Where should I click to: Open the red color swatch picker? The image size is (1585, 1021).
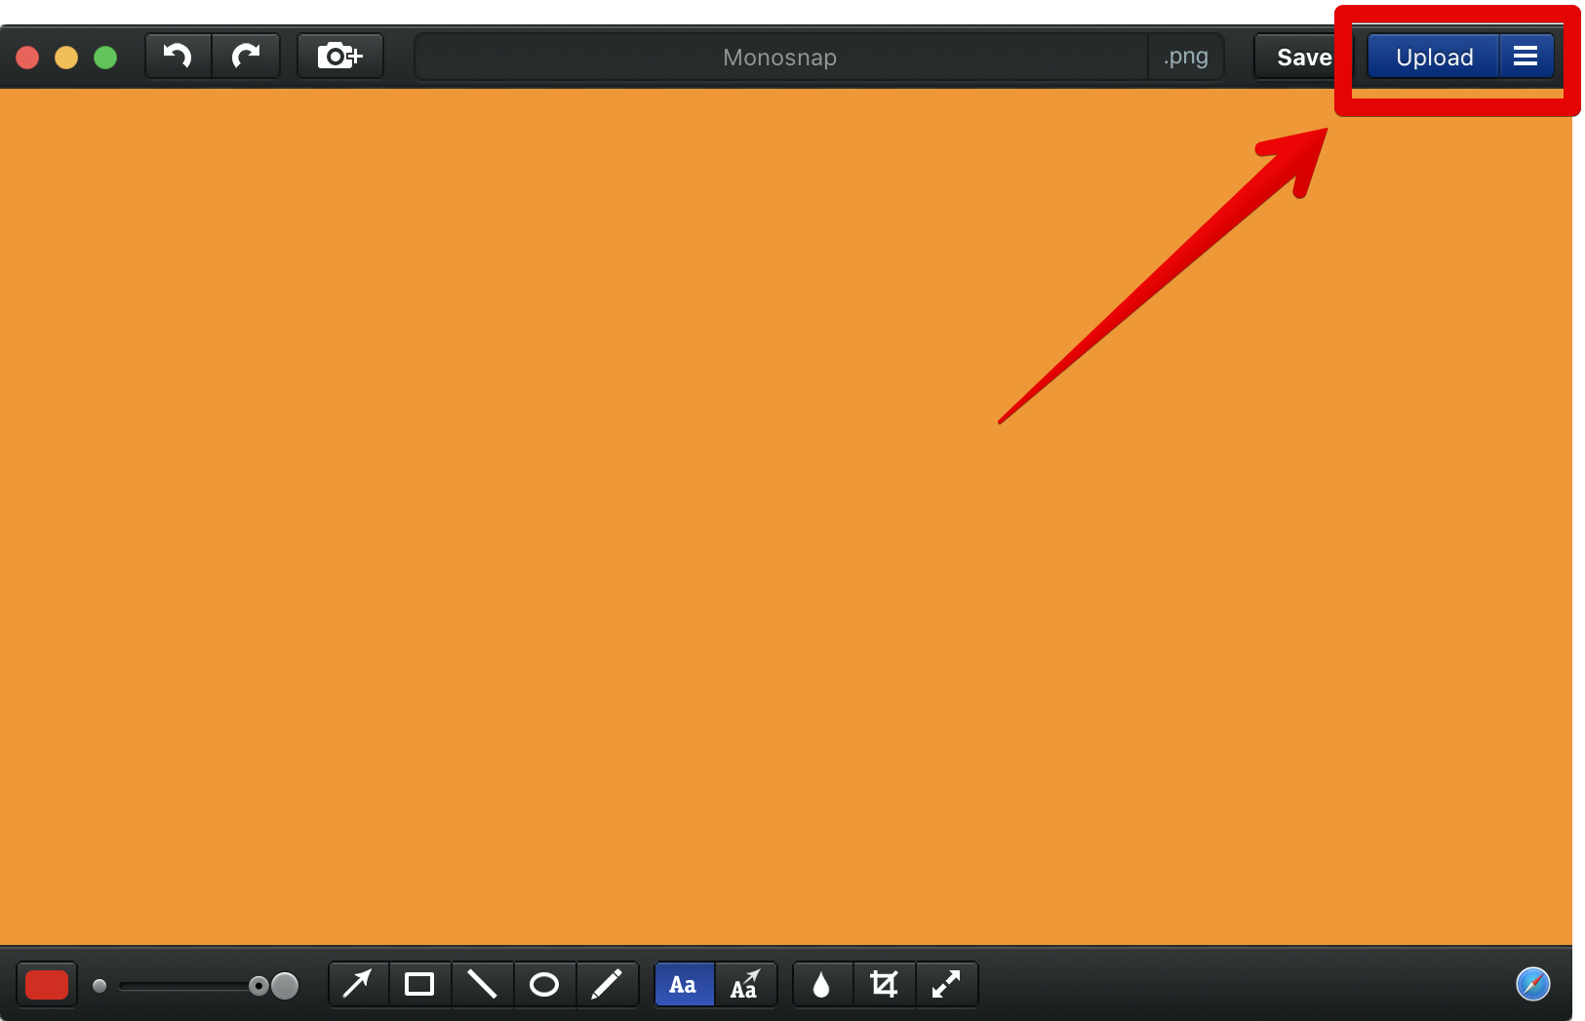[46, 984]
